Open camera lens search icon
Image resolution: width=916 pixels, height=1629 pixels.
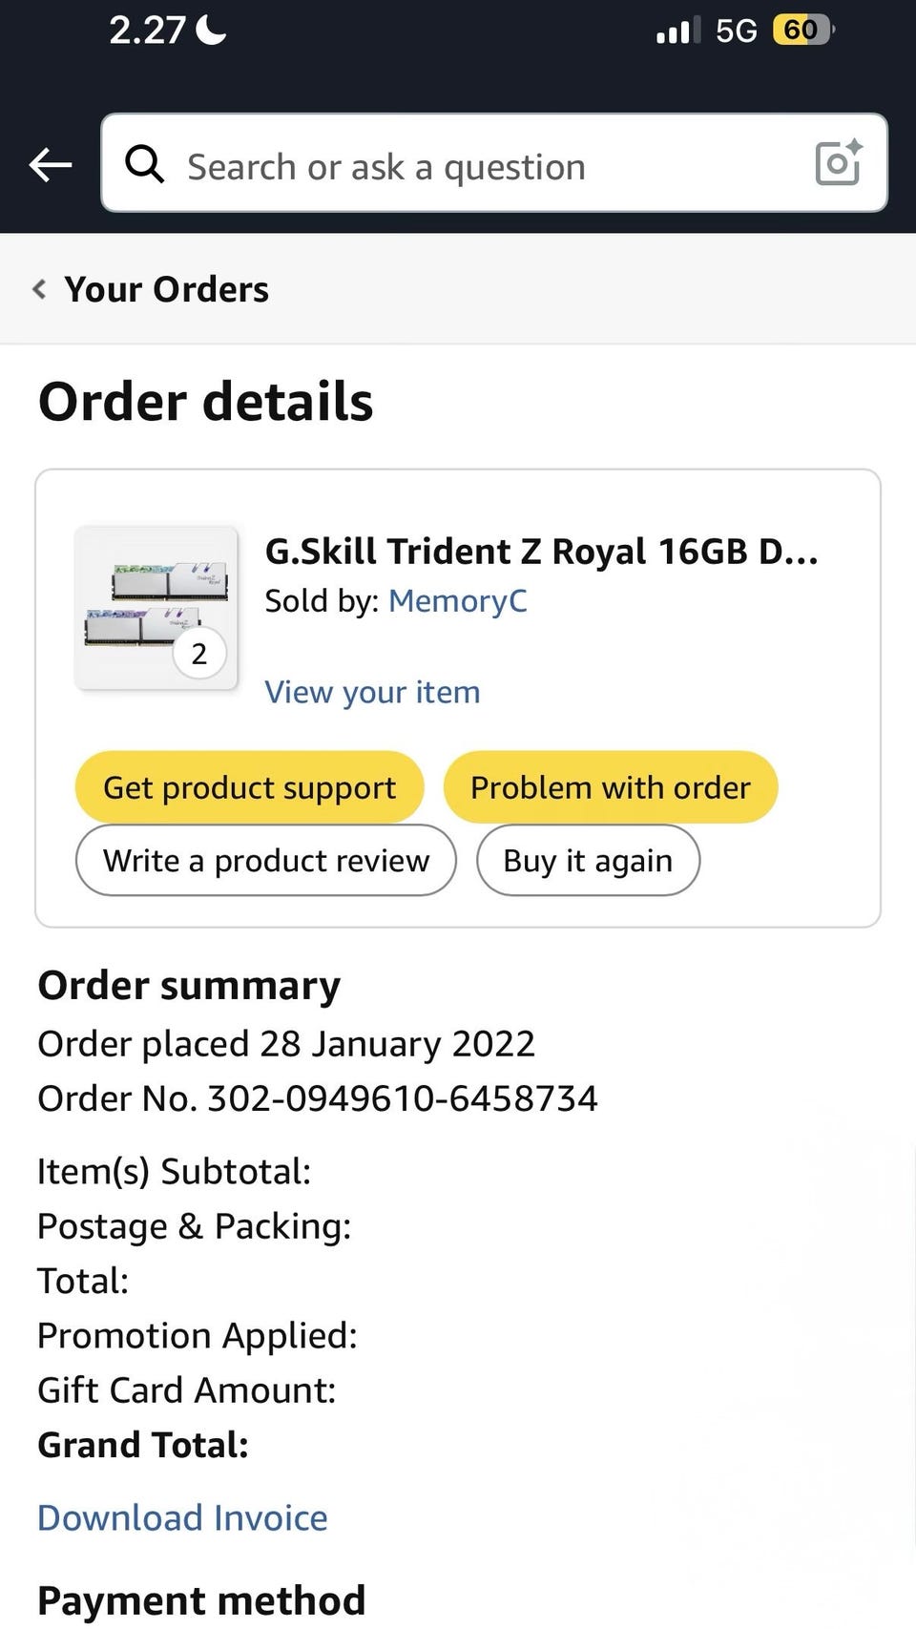[x=839, y=163]
